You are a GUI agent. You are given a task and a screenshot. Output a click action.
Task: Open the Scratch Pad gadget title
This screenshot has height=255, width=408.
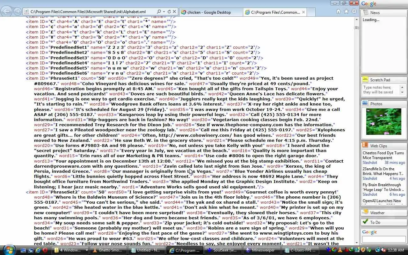point(380,80)
